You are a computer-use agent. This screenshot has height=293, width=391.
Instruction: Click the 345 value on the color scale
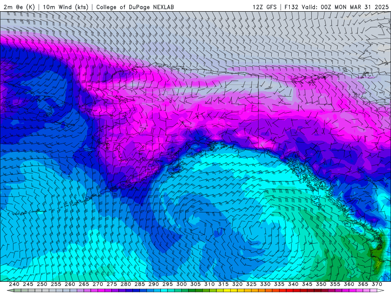[x=307, y=284]
